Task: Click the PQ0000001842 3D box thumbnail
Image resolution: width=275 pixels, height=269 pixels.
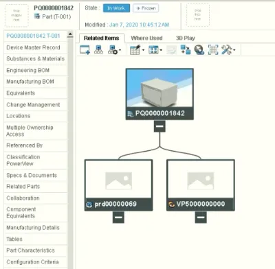Action: tap(159, 88)
